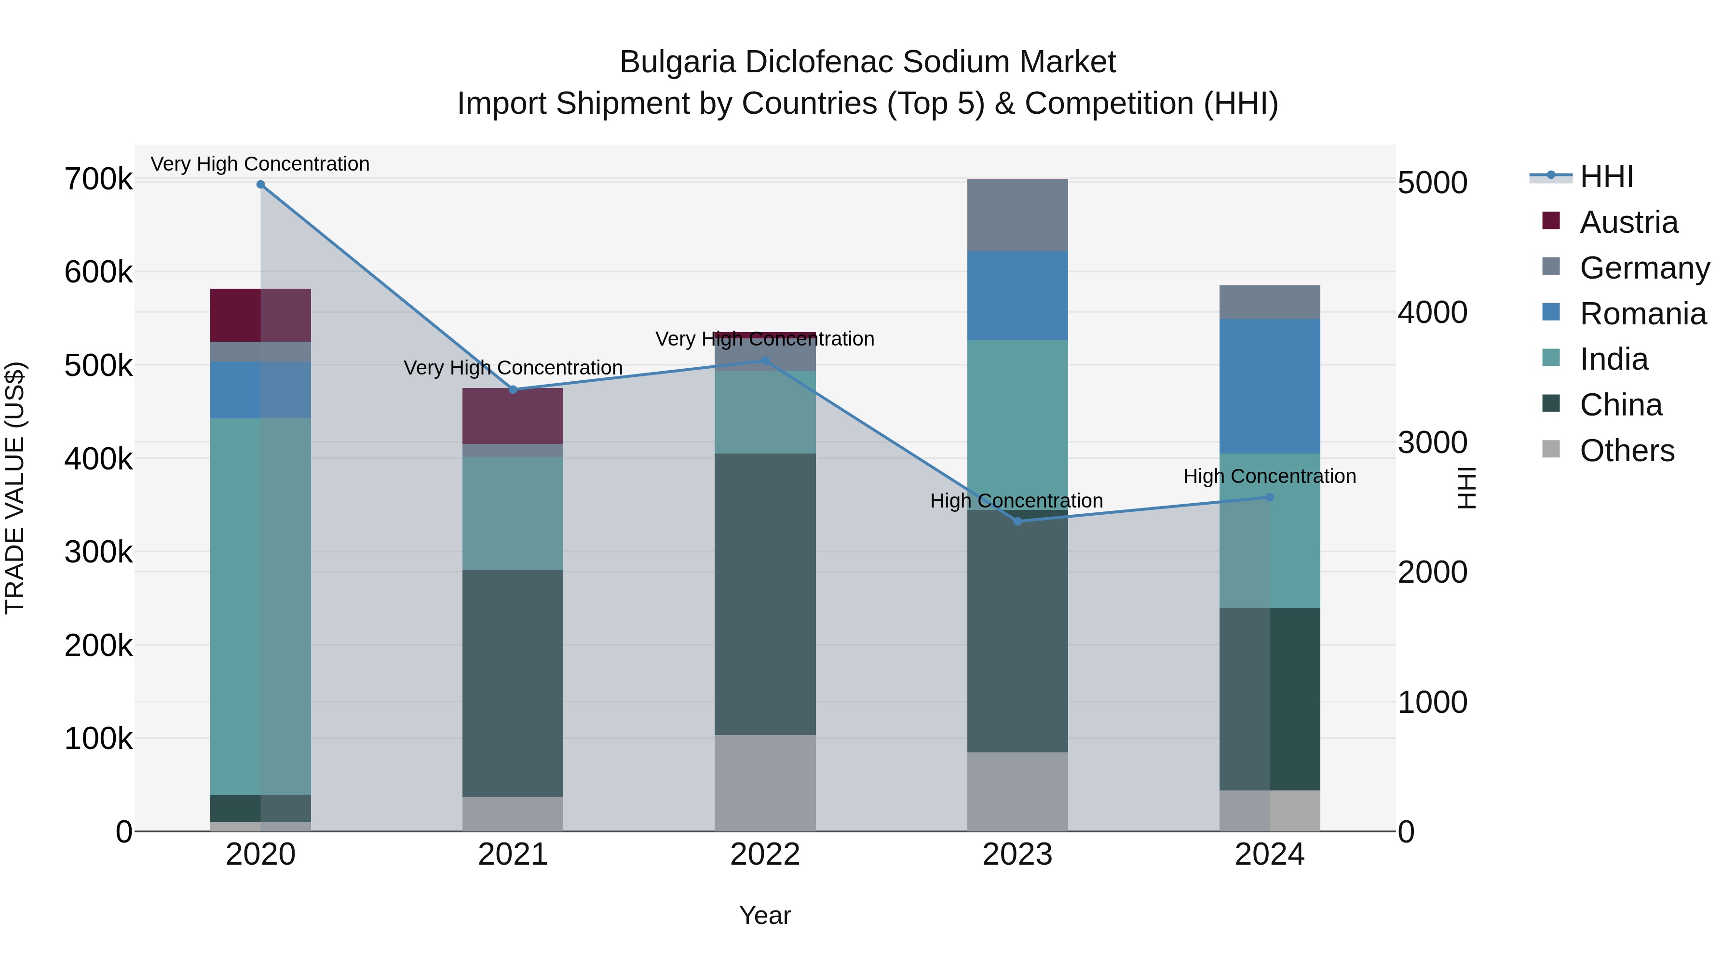This screenshot has height=976, width=1736.
Task: Click the HHI line marker in legend
Action: [1551, 175]
